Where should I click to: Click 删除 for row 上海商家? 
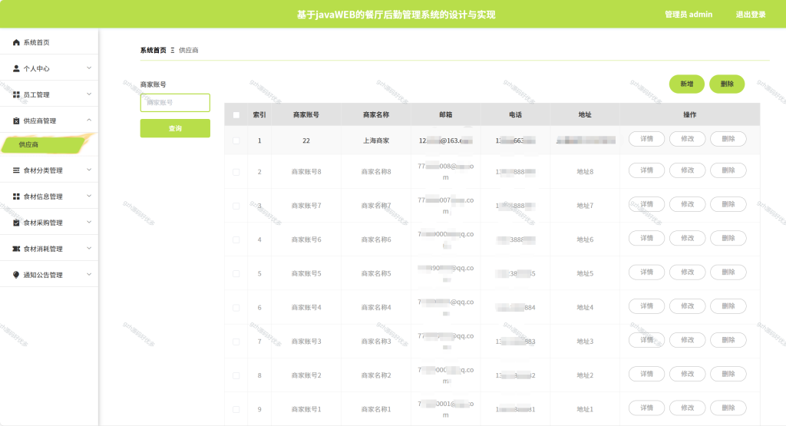coord(728,139)
